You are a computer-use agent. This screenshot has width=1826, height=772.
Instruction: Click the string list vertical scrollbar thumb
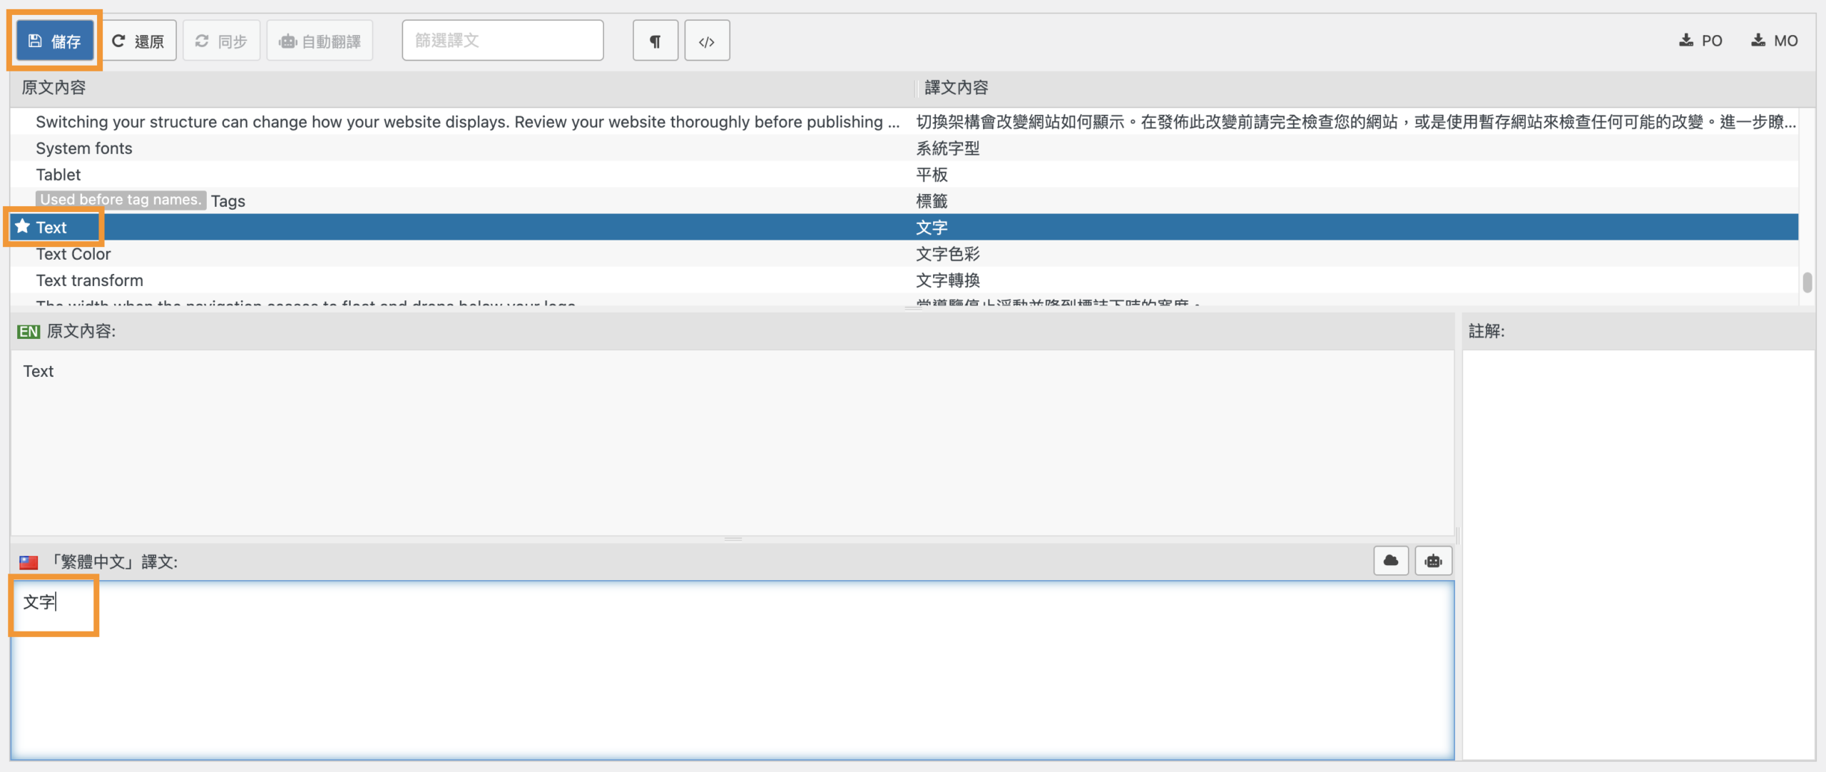pyautogui.click(x=1807, y=283)
